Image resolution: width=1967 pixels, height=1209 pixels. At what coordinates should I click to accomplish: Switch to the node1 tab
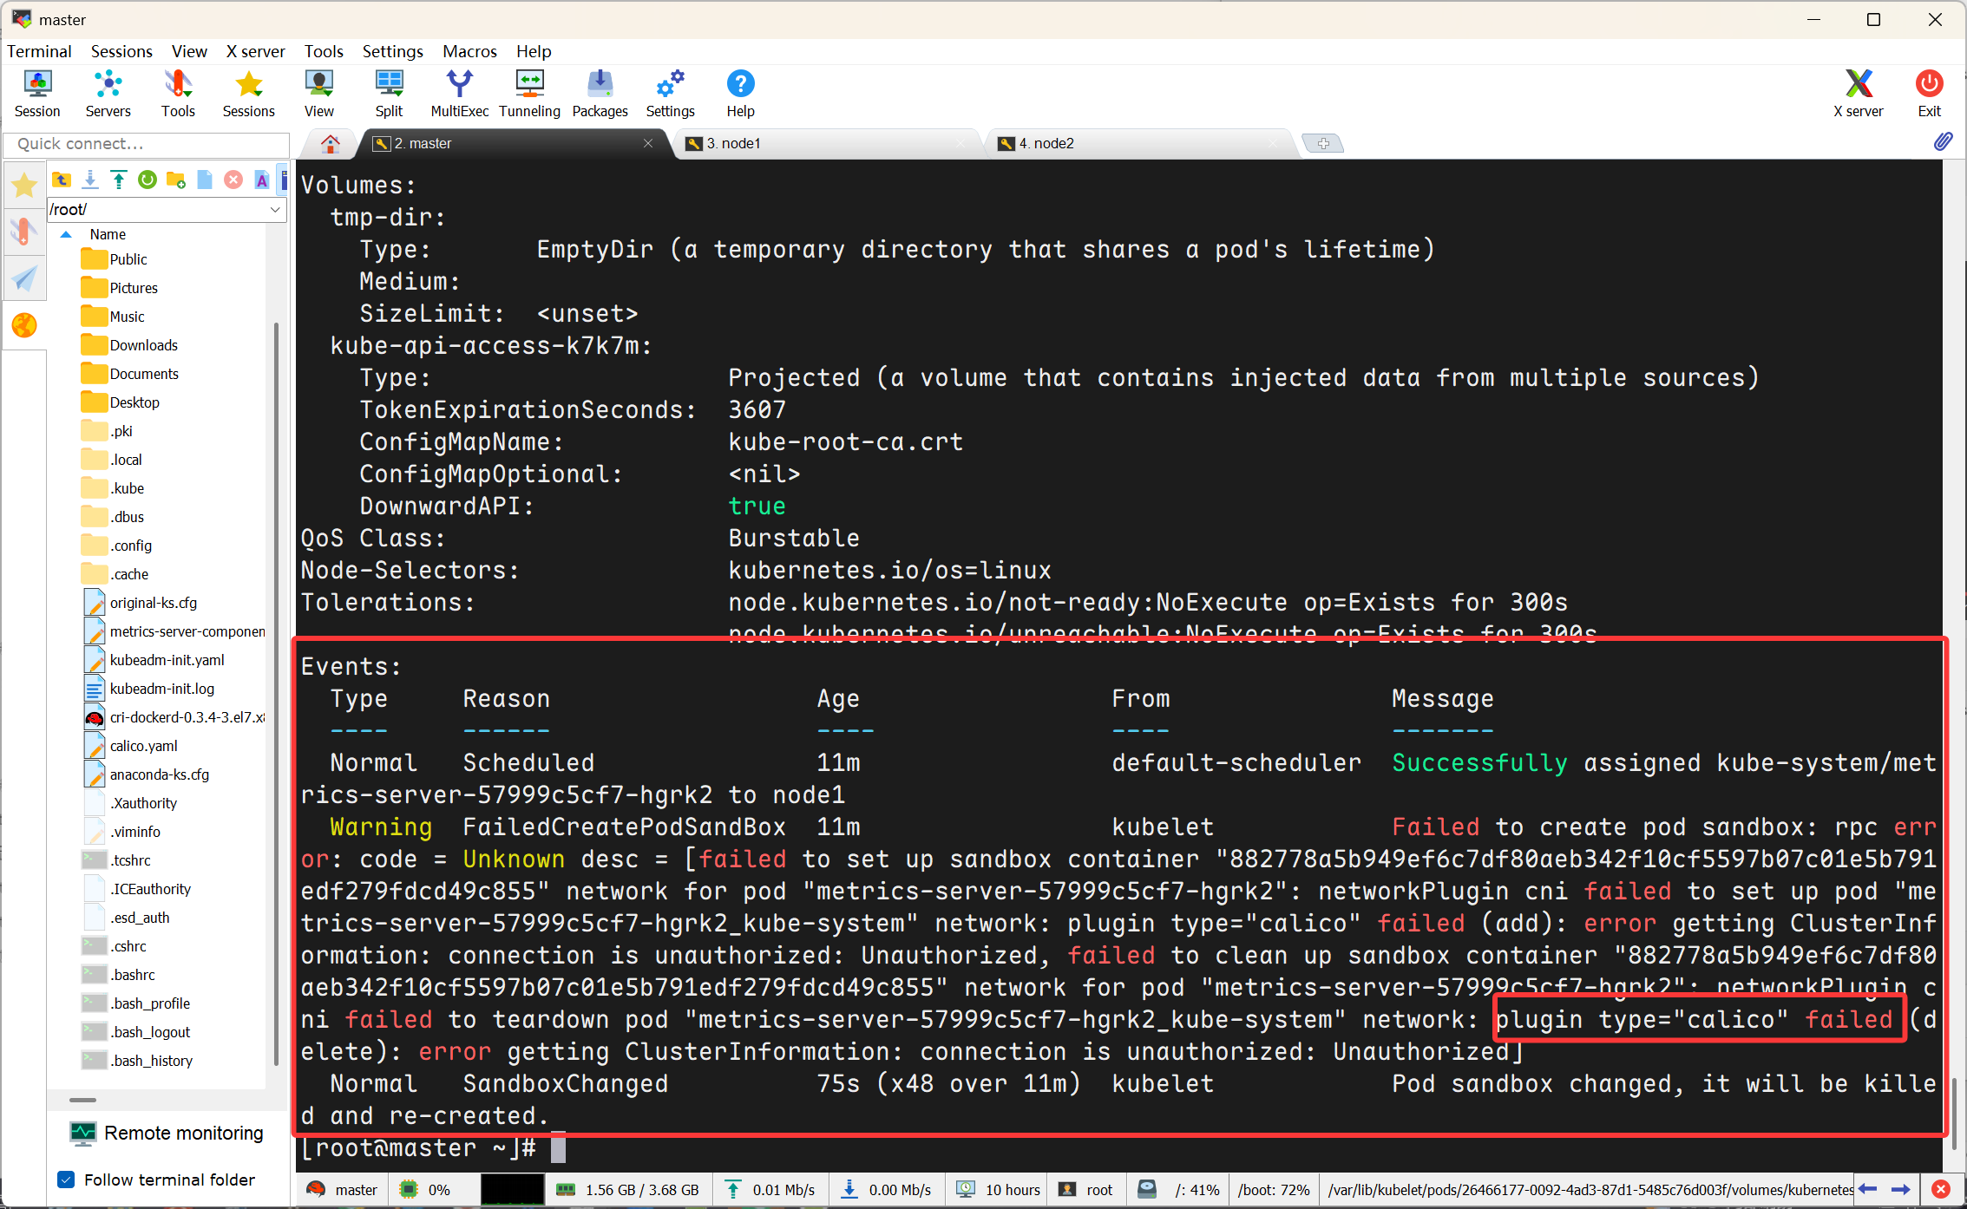coord(733,143)
